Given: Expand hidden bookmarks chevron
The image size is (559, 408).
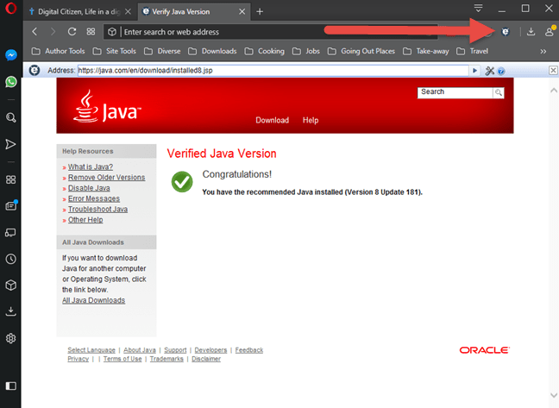Looking at the screenshot, I should [543, 51].
